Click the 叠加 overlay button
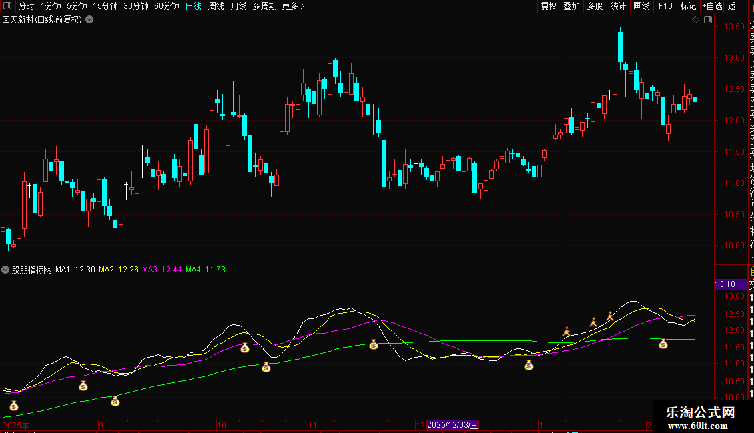Viewport: 754px width, 433px height. tap(572, 6)
